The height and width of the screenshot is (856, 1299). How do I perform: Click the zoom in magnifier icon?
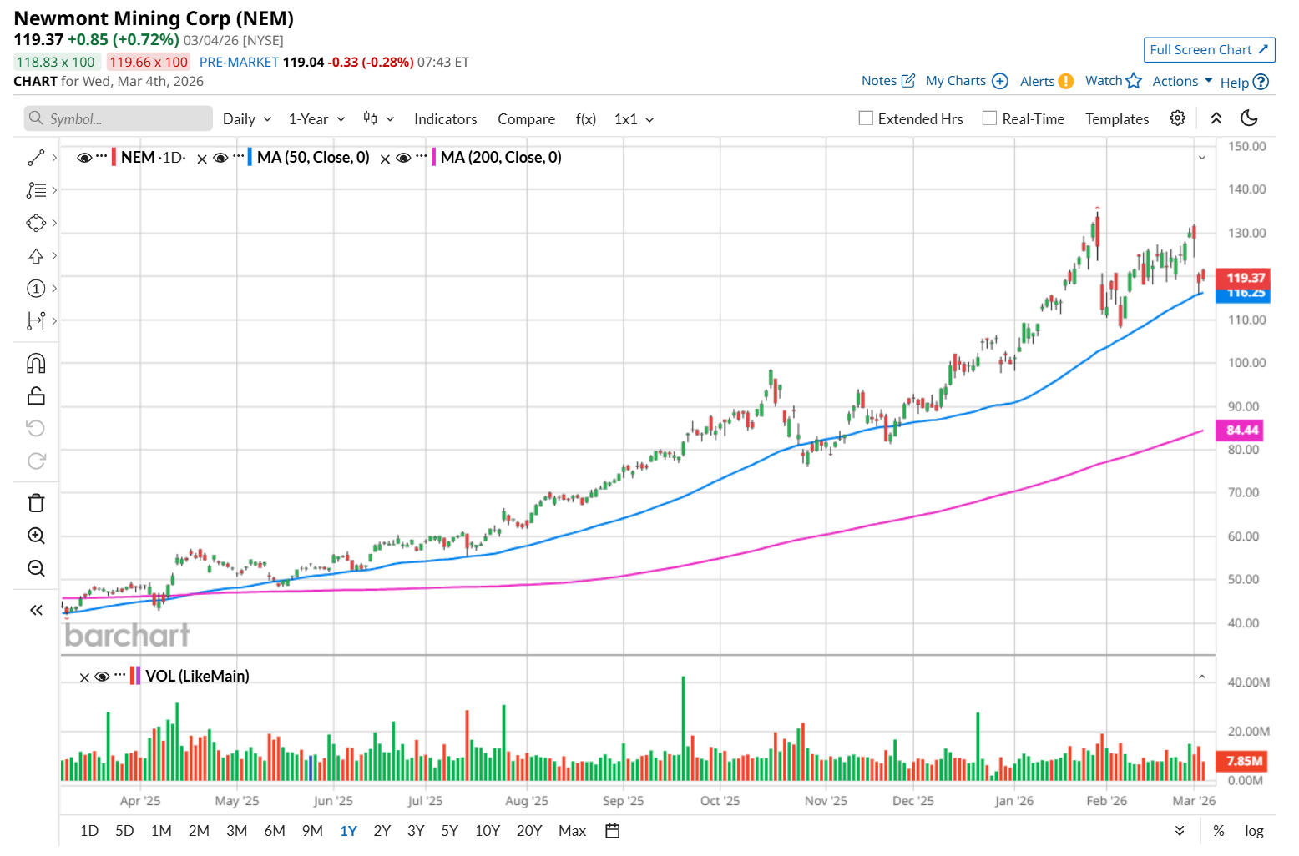pos(36,536)
